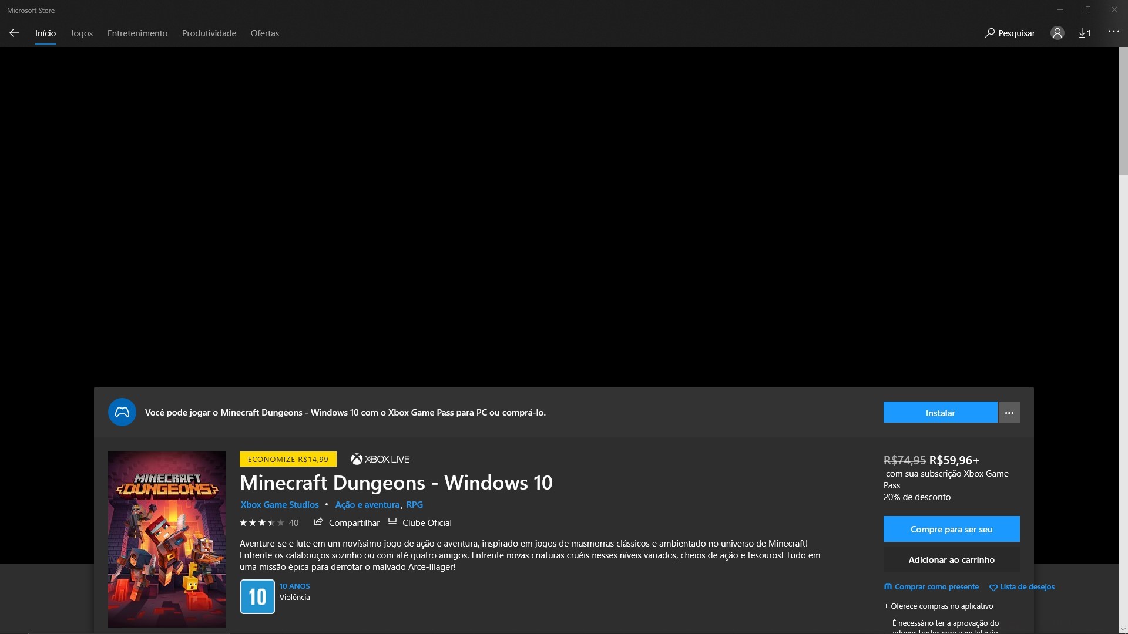Click the Economize R$14,99 badge
Image resolution: width=1128 pixels, height=634 pixels.
point(288,459)
